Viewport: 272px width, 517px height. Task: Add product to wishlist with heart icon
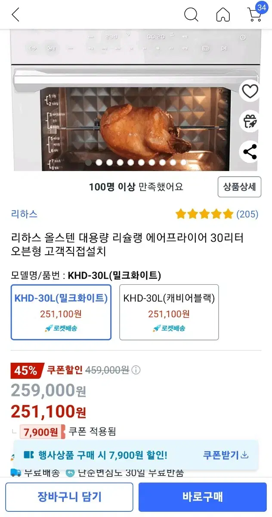tap(250, 91)
